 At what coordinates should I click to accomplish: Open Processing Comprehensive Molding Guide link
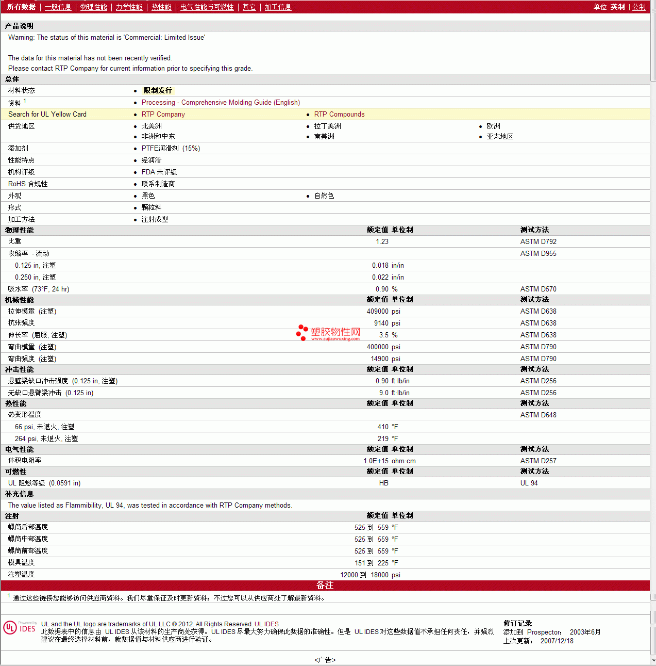(221, 102)
